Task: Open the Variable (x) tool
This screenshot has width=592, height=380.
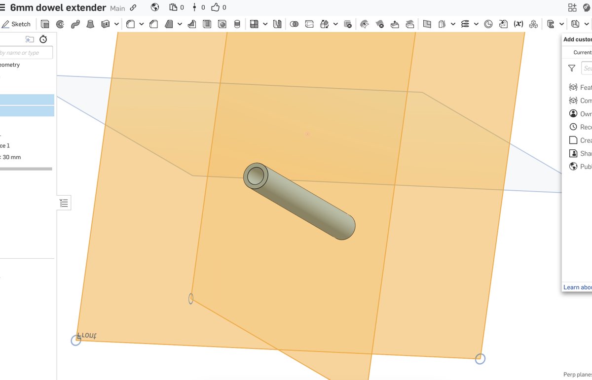Action: 518,24
